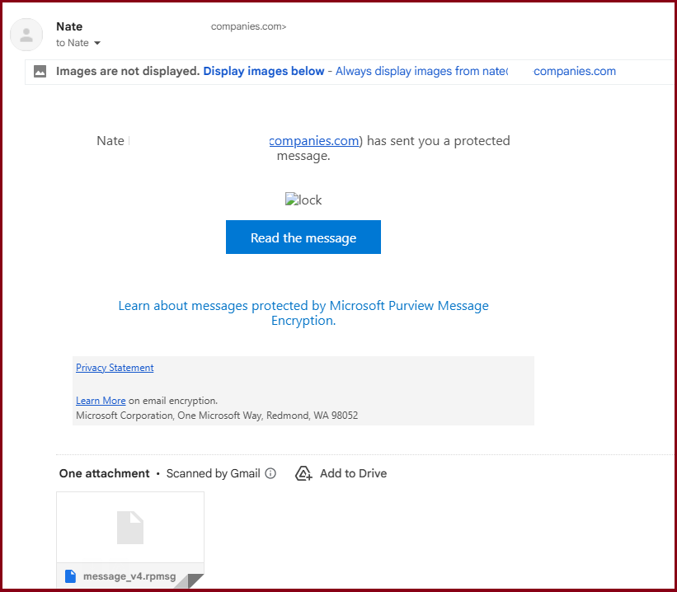Click the 'One attachment' label
This screenshot has height=592, width=677.
(x=104, y=473)
